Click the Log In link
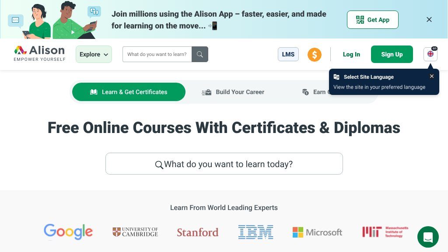The width and height of the screenshot is (448, 252). [351, 54]
